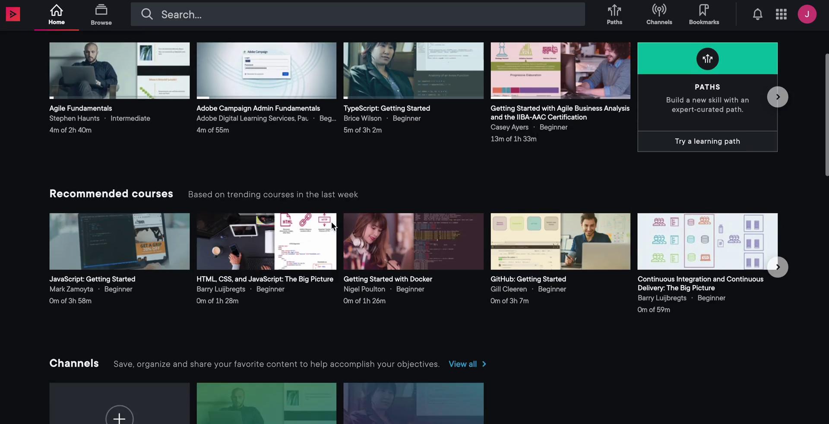
Task: Click HTML, CSS, and JavaScript: The Big Picture title
Action: coord(265,279)
